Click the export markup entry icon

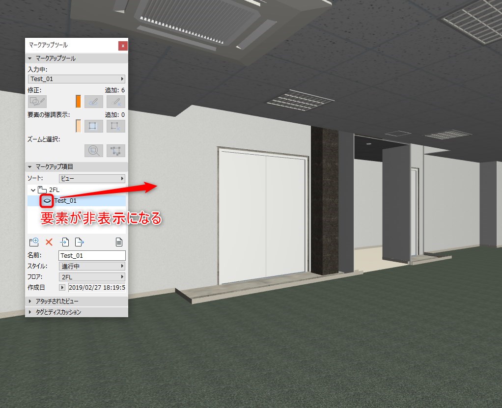click(x=79, y=242)
